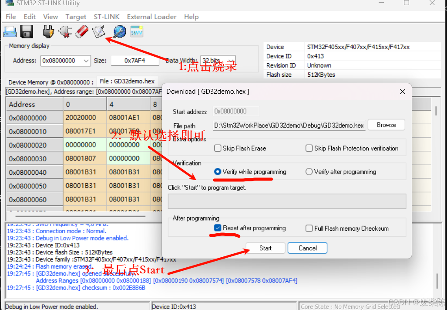Open the Help menu
The width and height of the screenshot is (447, 310).
(191, 17)
